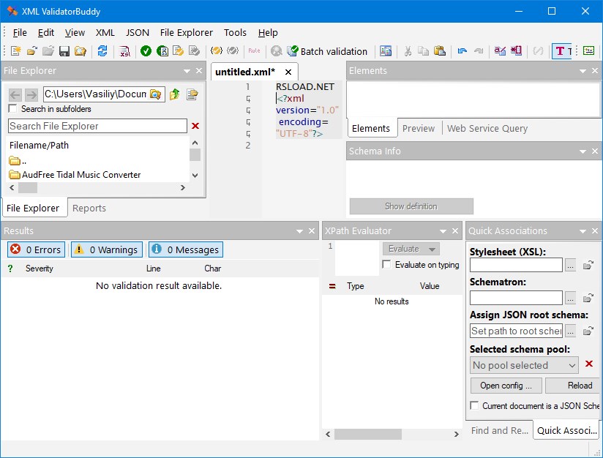The width and height of the screenshot is (603, 458).
Task: Undo the last edit with the undo arrow
Action: 462,51
